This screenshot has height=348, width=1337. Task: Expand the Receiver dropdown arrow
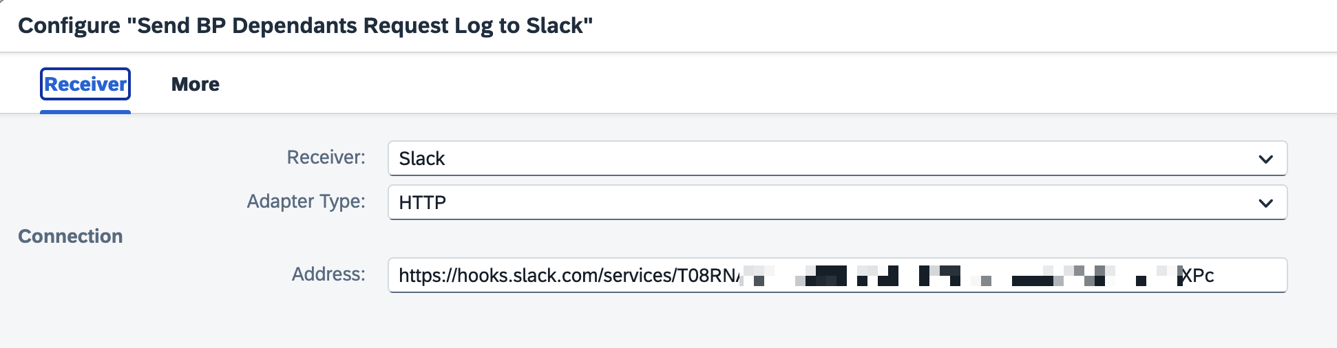[1265, 159]
